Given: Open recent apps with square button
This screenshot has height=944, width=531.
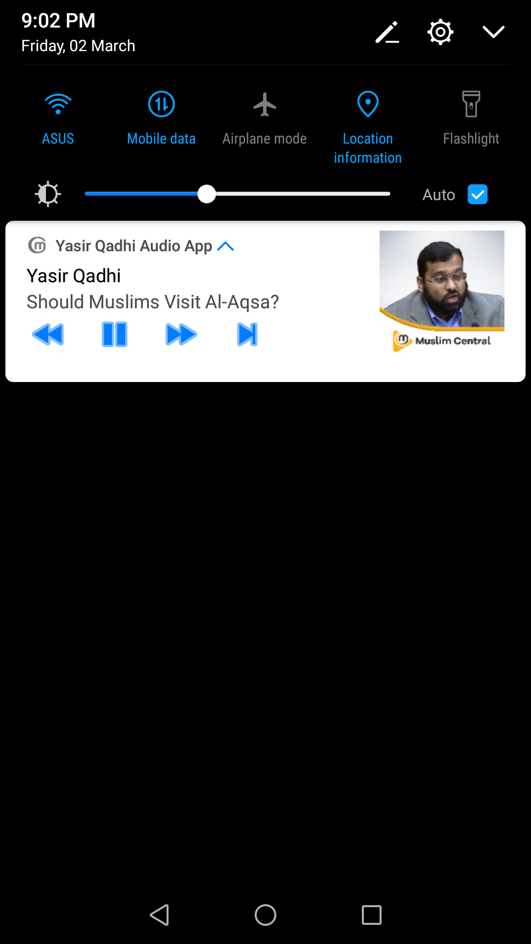Looking at the screenshot, I should pos(372,915).
